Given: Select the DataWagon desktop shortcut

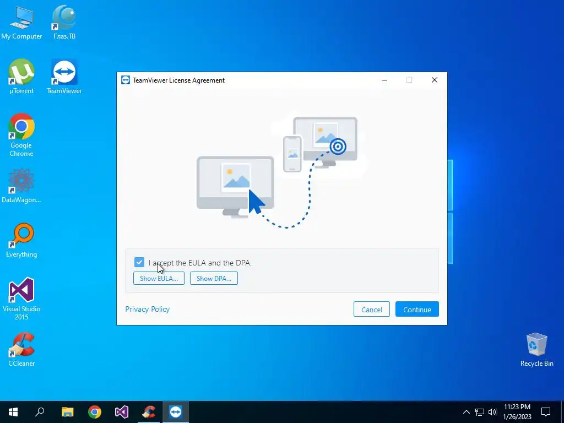Looking at the screenshot, I should pos(21,186).
